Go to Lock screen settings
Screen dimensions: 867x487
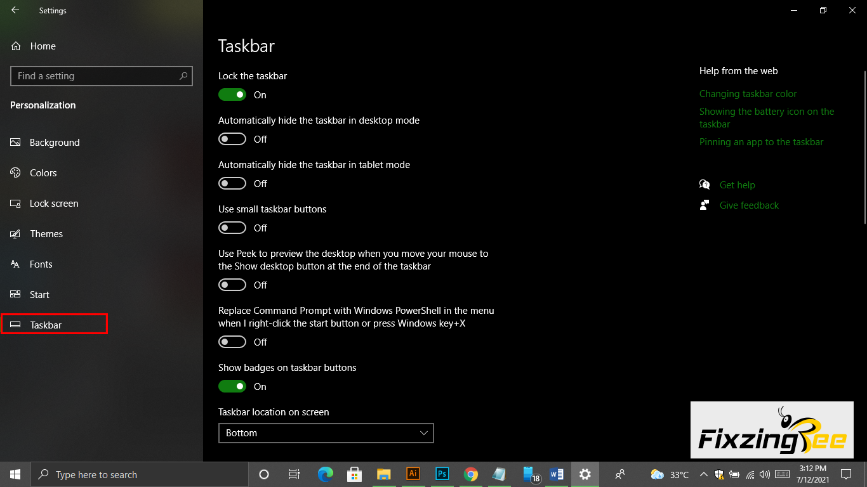pyautogui.click(x=54, y=204)
